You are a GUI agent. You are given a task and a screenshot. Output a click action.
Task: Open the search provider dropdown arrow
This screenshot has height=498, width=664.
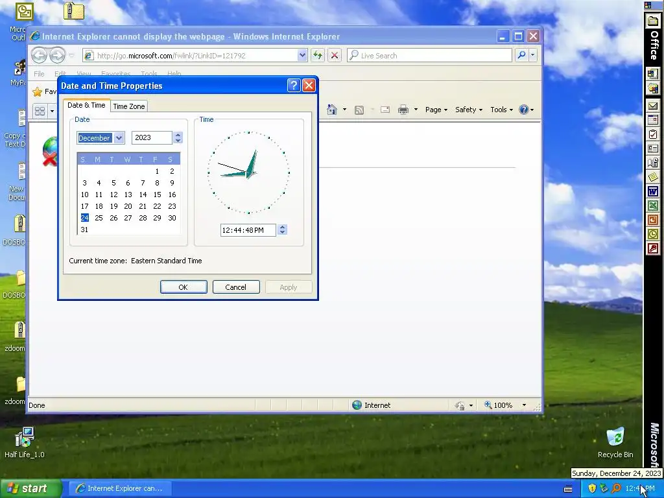click(x=533, y=55)
